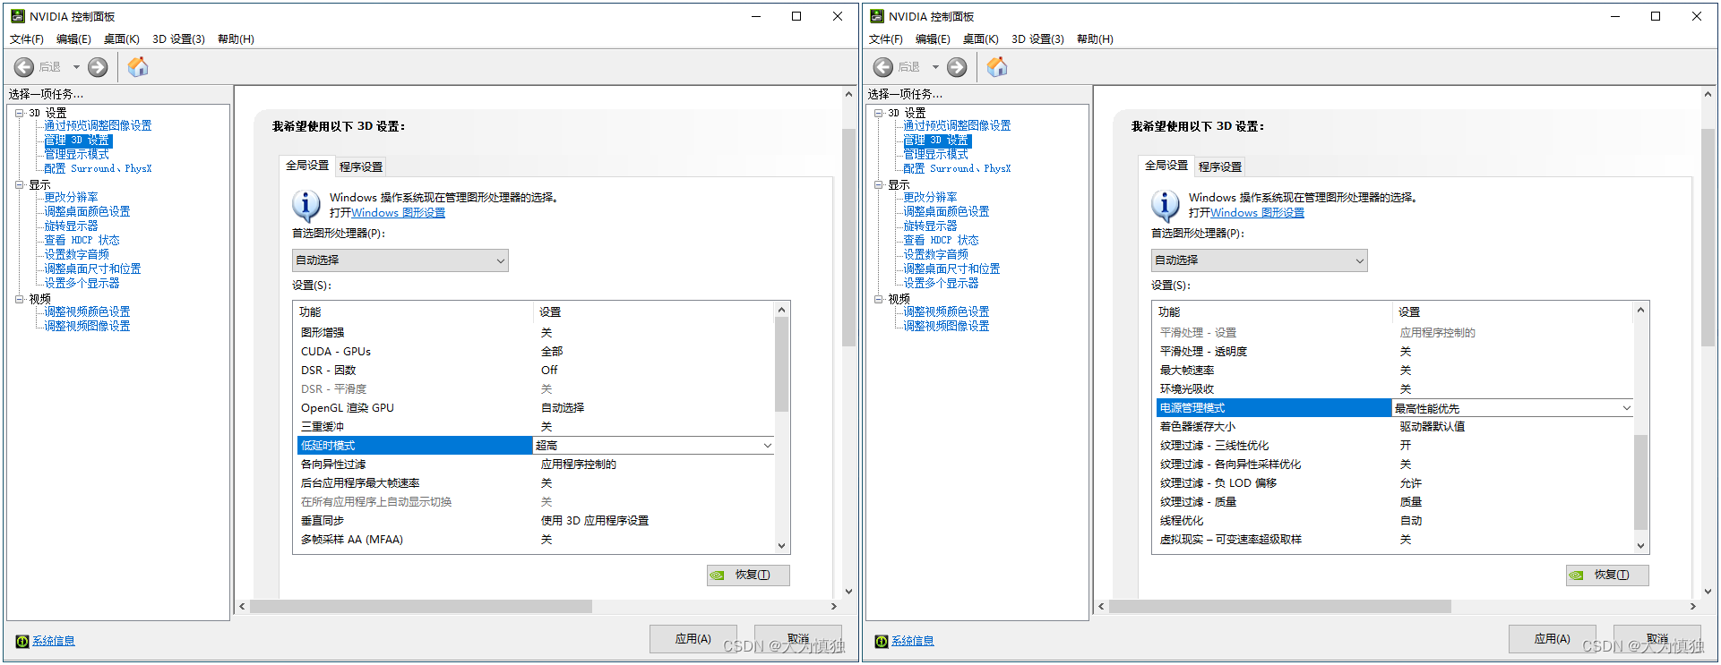Viewport: 1721px width, 665px height.
Task: Open 低延时模式 value dropdown showing 超高
Action: (x=767, y=446)
